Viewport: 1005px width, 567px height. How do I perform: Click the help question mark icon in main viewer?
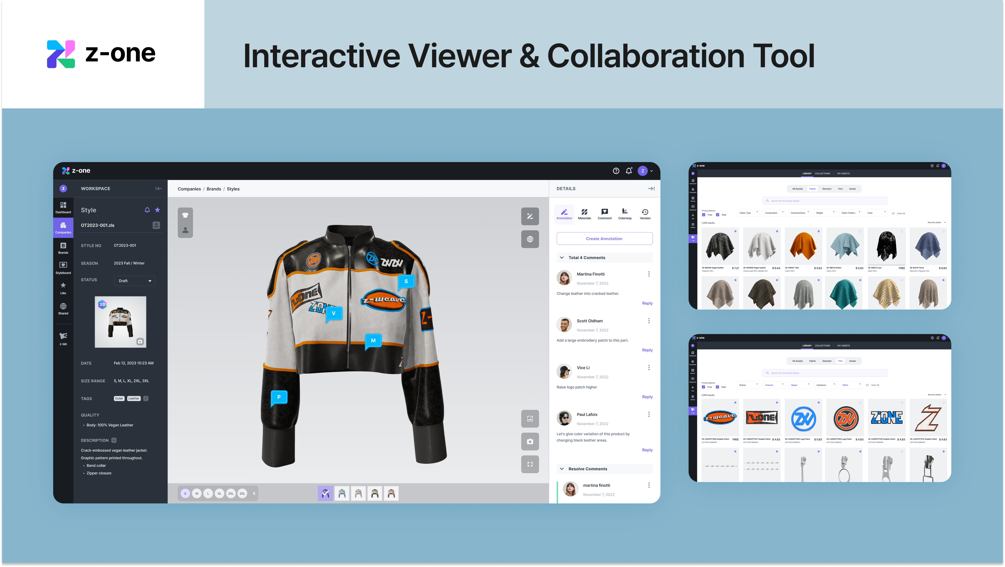(616, 171)
